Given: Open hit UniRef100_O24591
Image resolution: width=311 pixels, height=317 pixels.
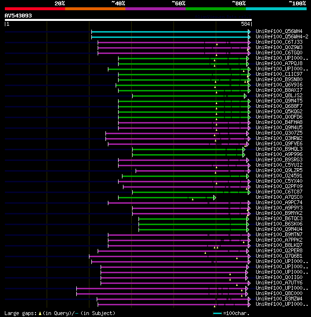Looking at the screenshot, I should click(x=279, y=176).
